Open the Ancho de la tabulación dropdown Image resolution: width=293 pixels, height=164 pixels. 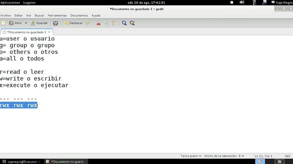point(224,156)
